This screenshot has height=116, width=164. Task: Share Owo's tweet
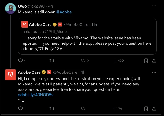coord(154,61)
